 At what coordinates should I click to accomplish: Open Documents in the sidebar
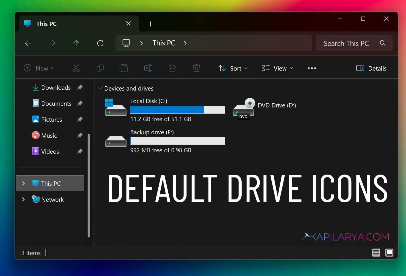click(52, 103)
